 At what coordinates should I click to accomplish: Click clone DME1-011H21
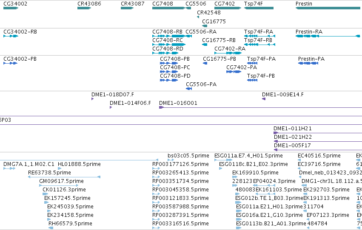[318, 133]
